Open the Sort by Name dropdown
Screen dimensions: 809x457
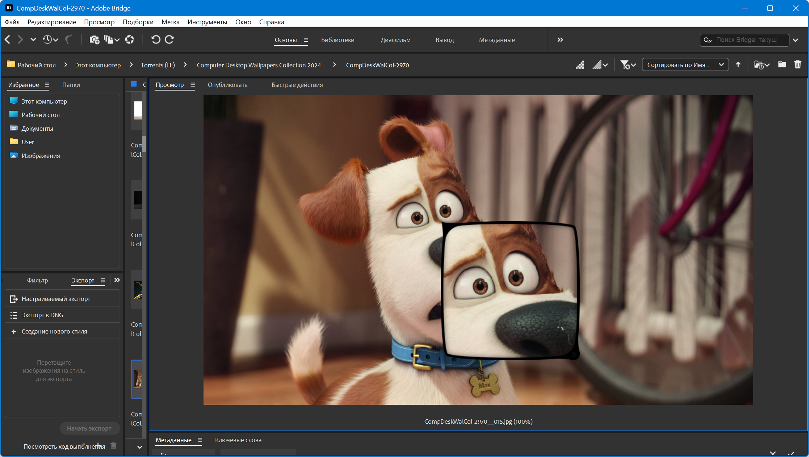tap(685, 65)
